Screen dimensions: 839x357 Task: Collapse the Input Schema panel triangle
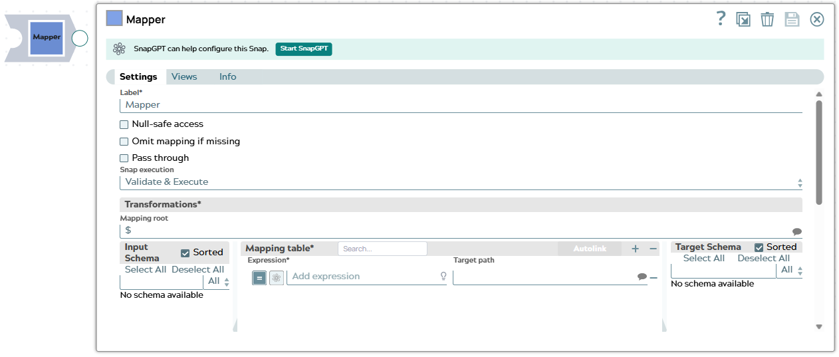(235, 325)
